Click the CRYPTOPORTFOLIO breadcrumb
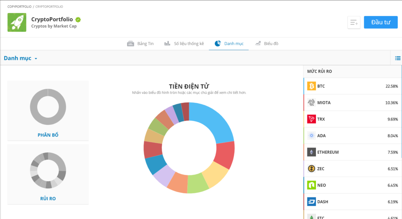 (49, 7)
